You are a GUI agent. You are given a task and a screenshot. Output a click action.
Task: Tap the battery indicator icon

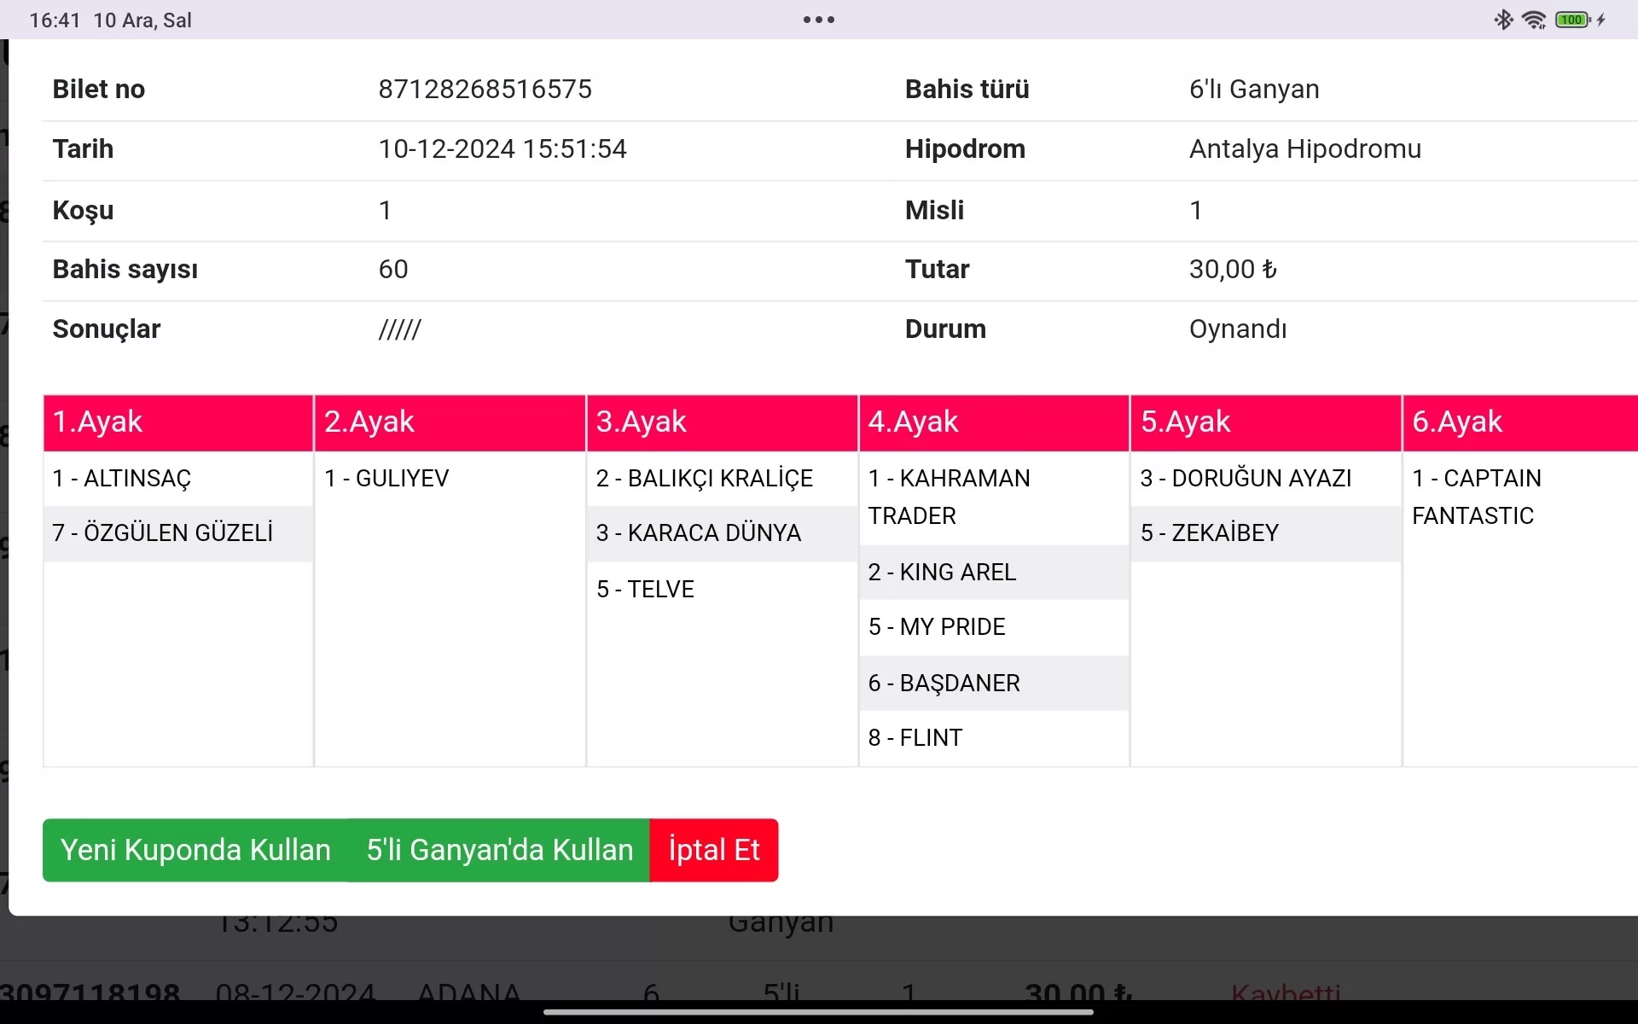[x=1572, y=20]
